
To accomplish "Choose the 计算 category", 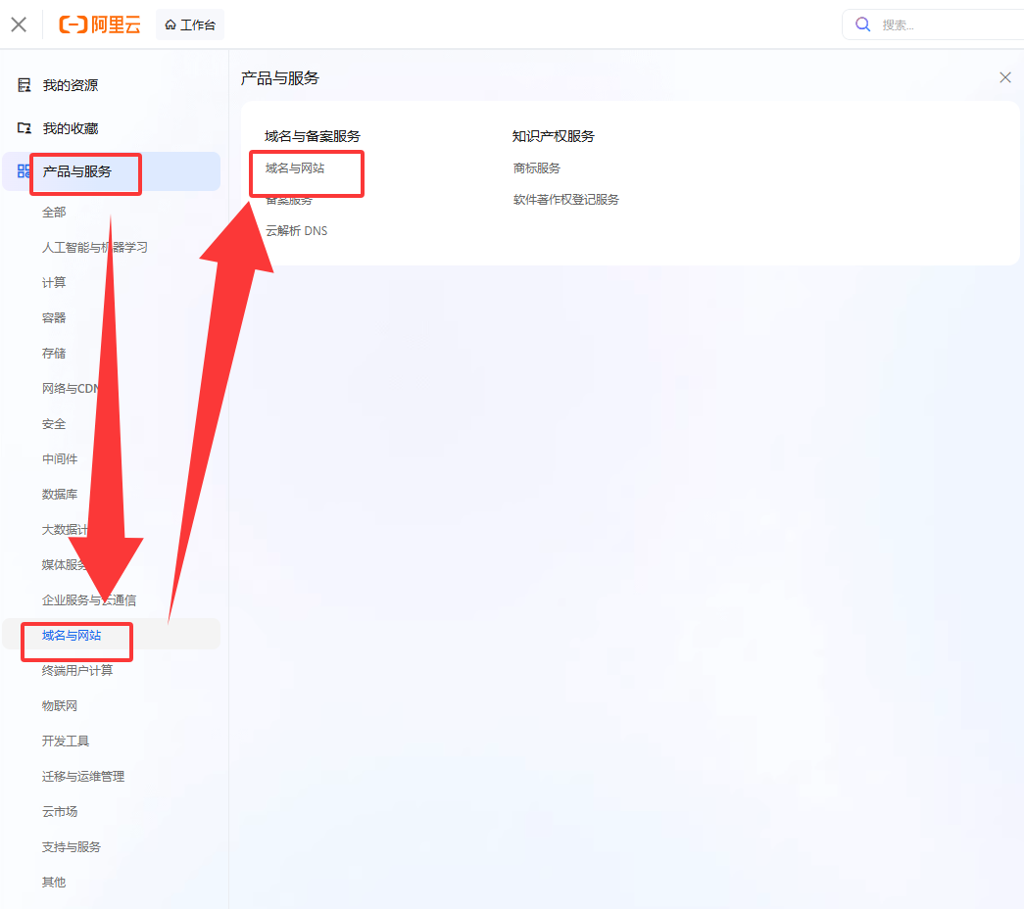I will click(x=54, y=283).
